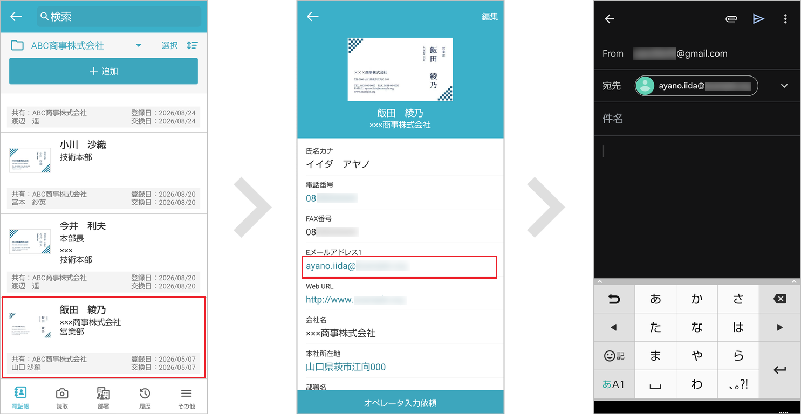Open the 今井 利夫 contact card
The width and height of the screenshot is (801, 414).
[104, 254]
